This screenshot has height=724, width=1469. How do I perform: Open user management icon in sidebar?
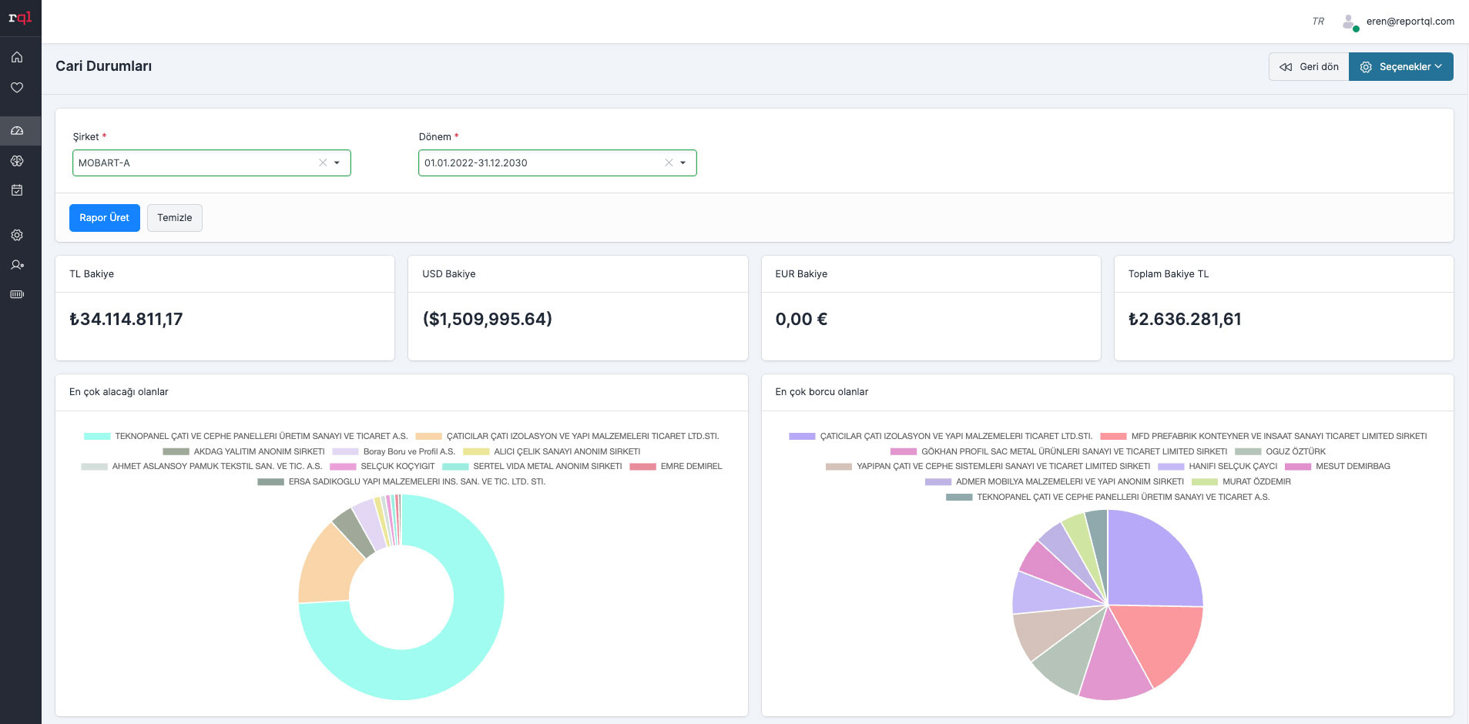(x=17, y=265)
